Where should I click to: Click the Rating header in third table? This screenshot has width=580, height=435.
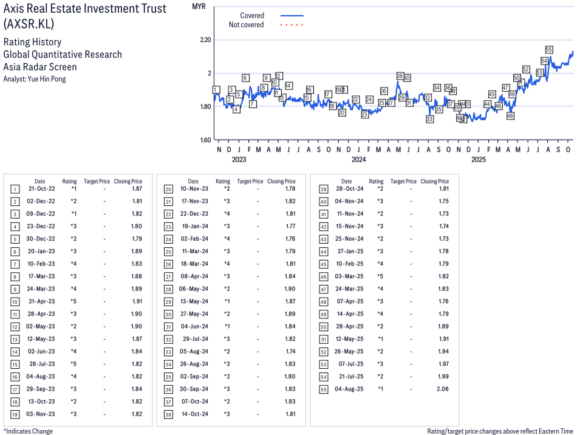click(x=376, y=181)
